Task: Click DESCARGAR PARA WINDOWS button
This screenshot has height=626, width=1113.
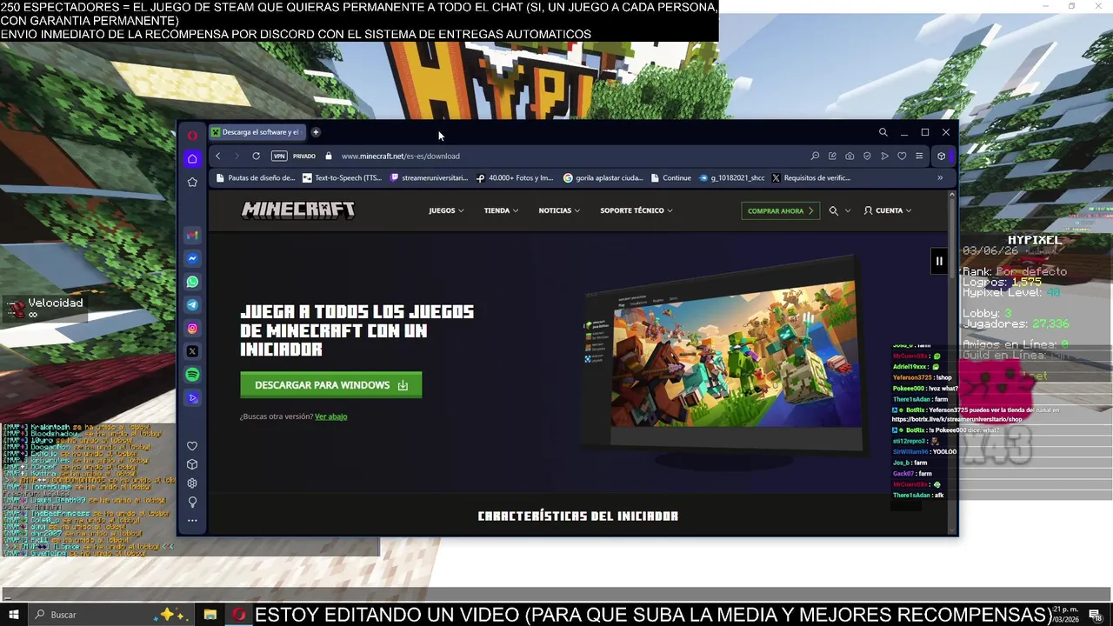Action: (x=331, y=385)
